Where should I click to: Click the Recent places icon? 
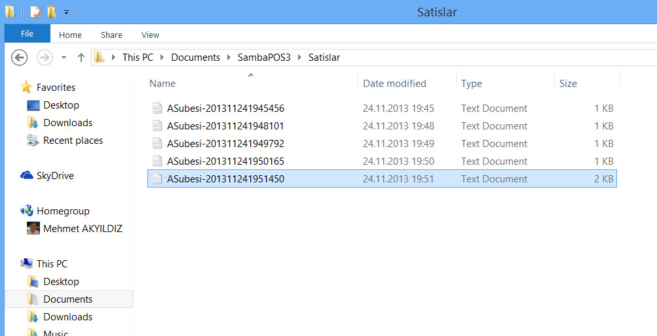click(33, 141)
